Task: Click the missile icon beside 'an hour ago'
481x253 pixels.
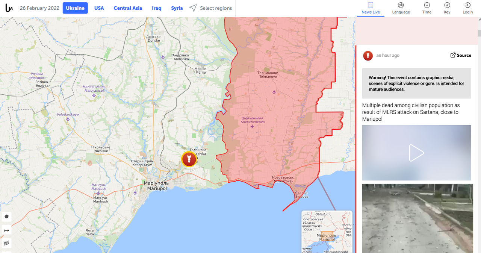Action: (x=368, y=56)
